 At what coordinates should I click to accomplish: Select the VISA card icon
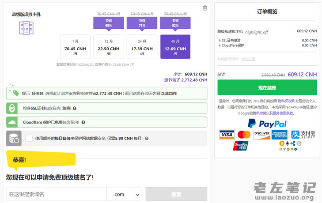pyautogui.click(x=227, y=135)
